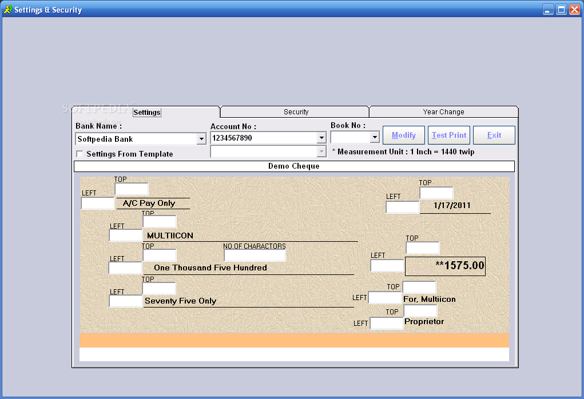584x399 pixels.
Task: Click the Test Print button
Action: point(449,135)
